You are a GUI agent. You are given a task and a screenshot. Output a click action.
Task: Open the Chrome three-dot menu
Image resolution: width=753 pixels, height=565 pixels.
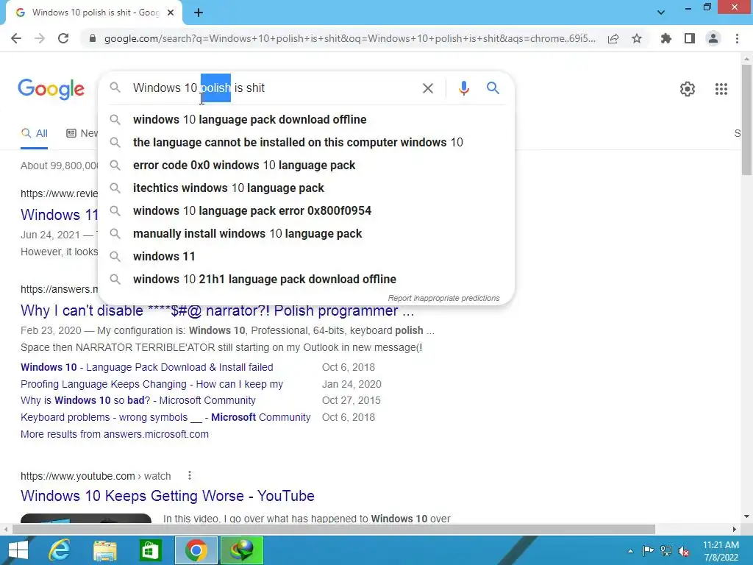pyautogui.click(x=737, y=38)
